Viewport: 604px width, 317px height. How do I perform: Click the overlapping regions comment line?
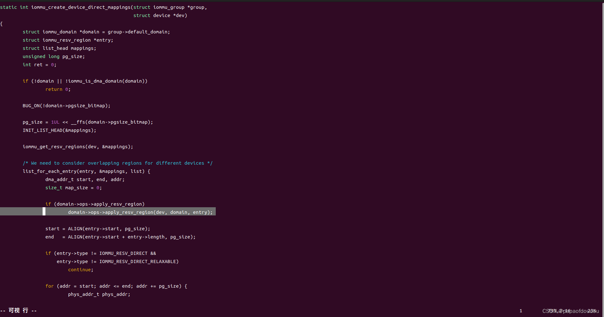(117, 163)
